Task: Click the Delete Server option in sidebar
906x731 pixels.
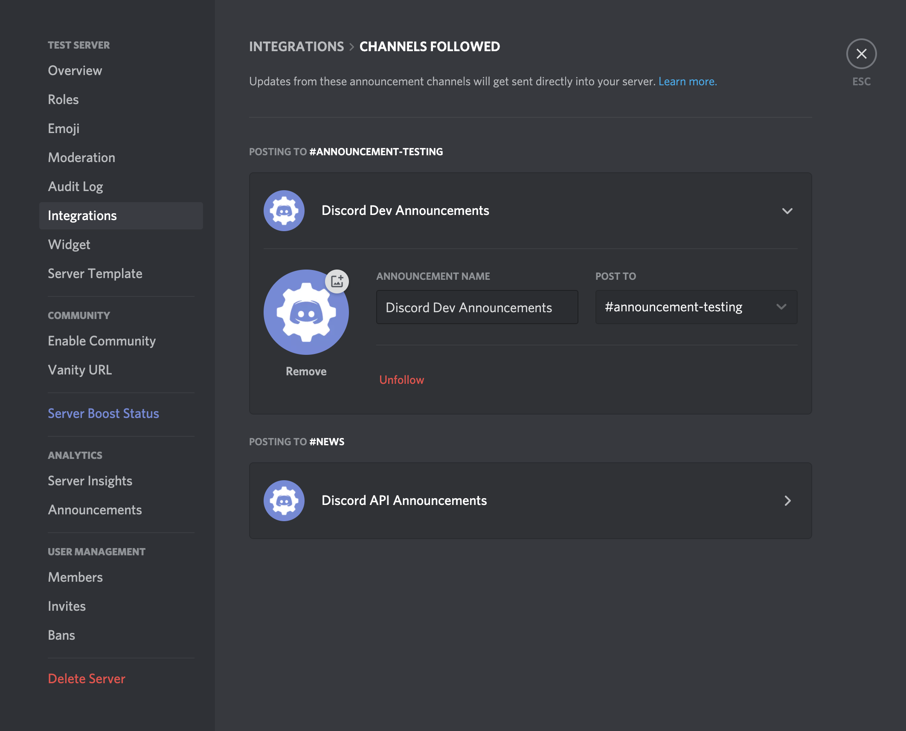Action: [x=87, y=678]
